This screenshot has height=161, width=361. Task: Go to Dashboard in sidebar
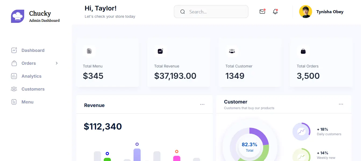coord(33,50)
